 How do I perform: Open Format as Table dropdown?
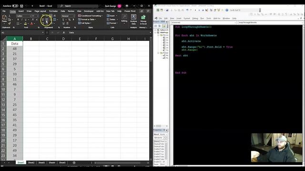pyautogui.click(x=87, y=19)
